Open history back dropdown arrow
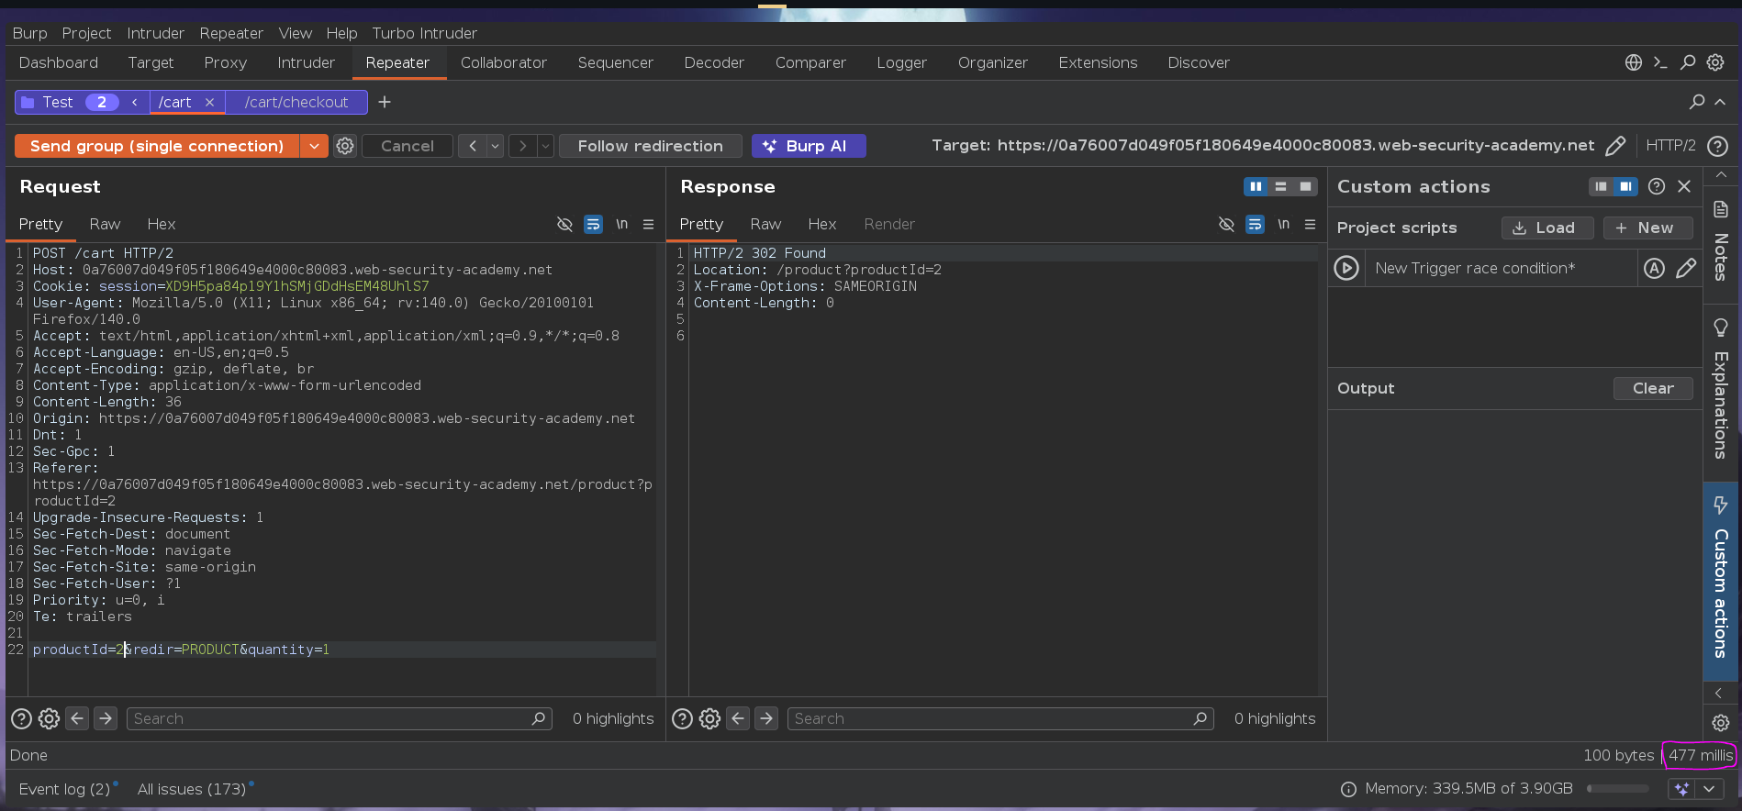The height and width of the screenshot is (811, 1742). (496, 146)
